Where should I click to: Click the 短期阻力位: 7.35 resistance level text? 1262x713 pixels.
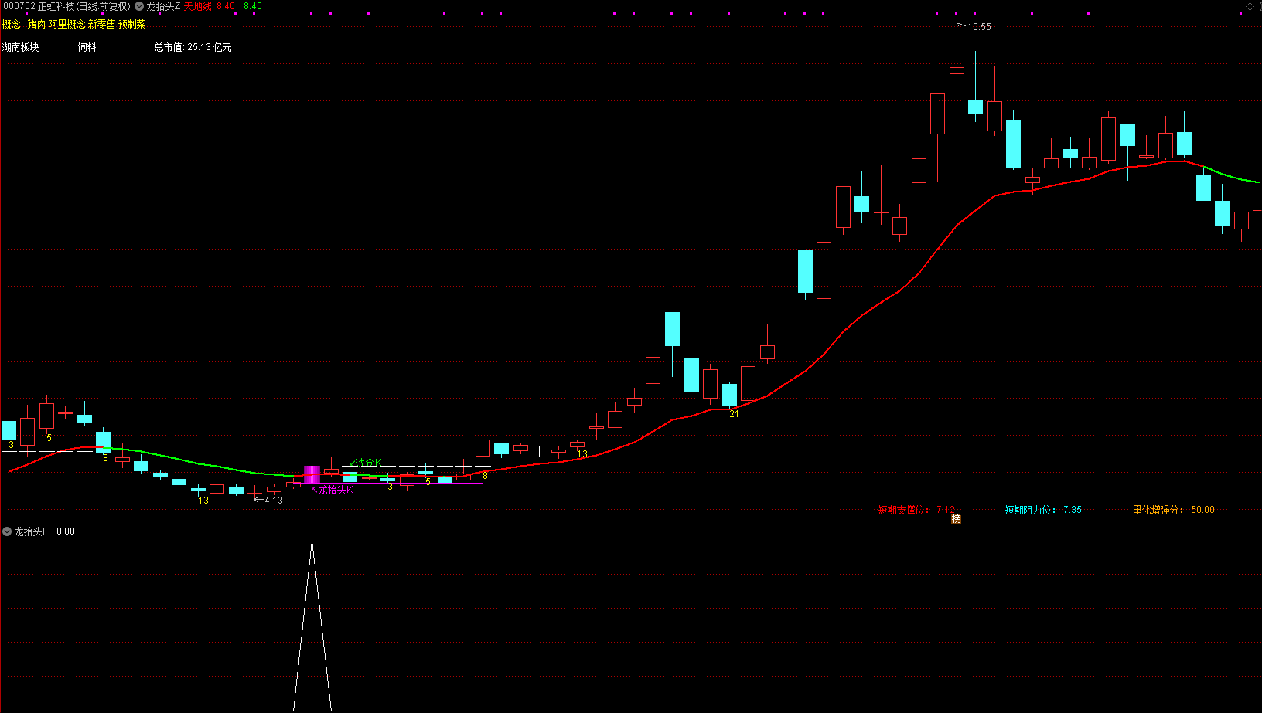point(1043,510)
